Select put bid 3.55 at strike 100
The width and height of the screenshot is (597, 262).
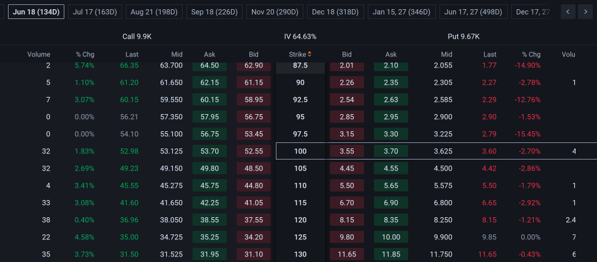point(347,152)
